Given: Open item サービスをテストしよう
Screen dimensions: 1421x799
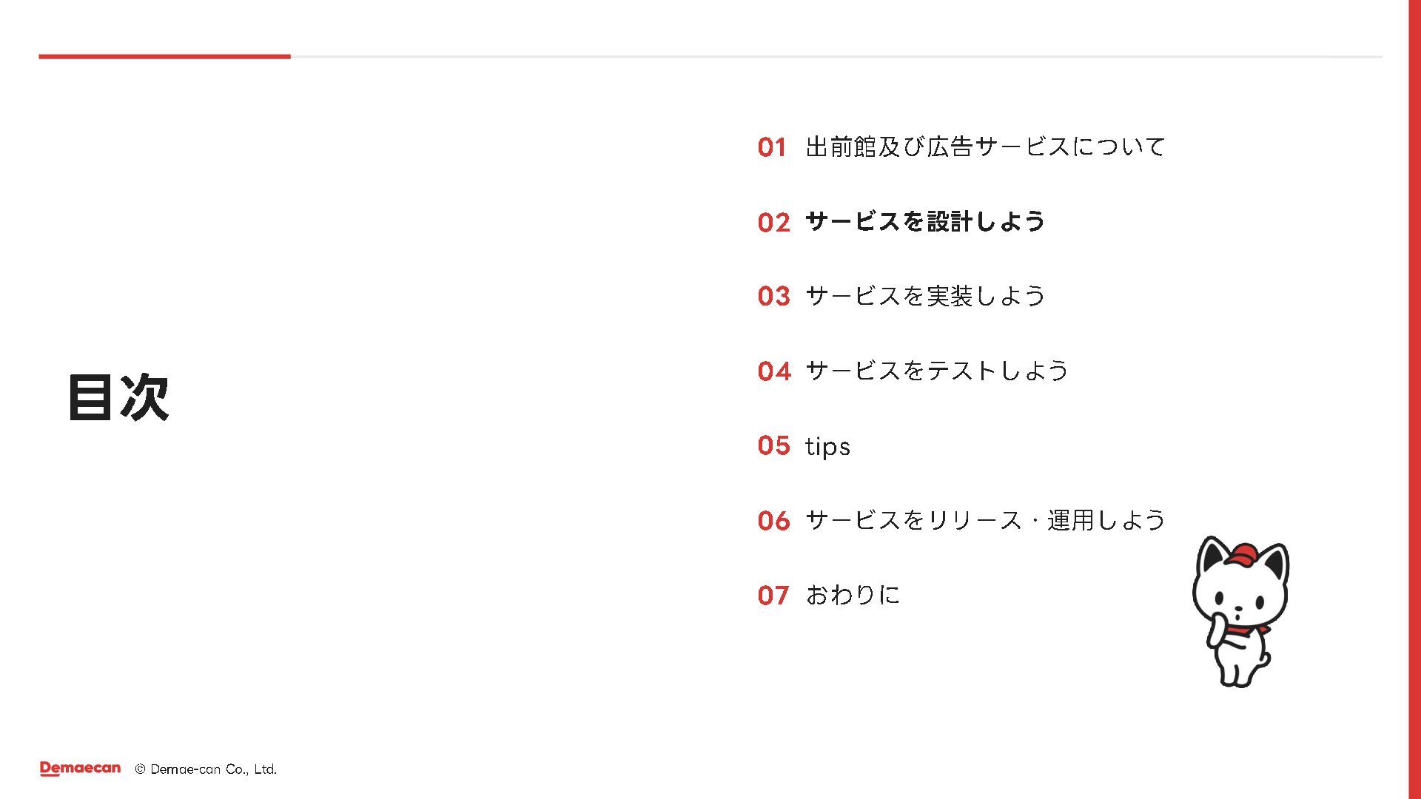Looking at the screenshot, I should [937, 371].
